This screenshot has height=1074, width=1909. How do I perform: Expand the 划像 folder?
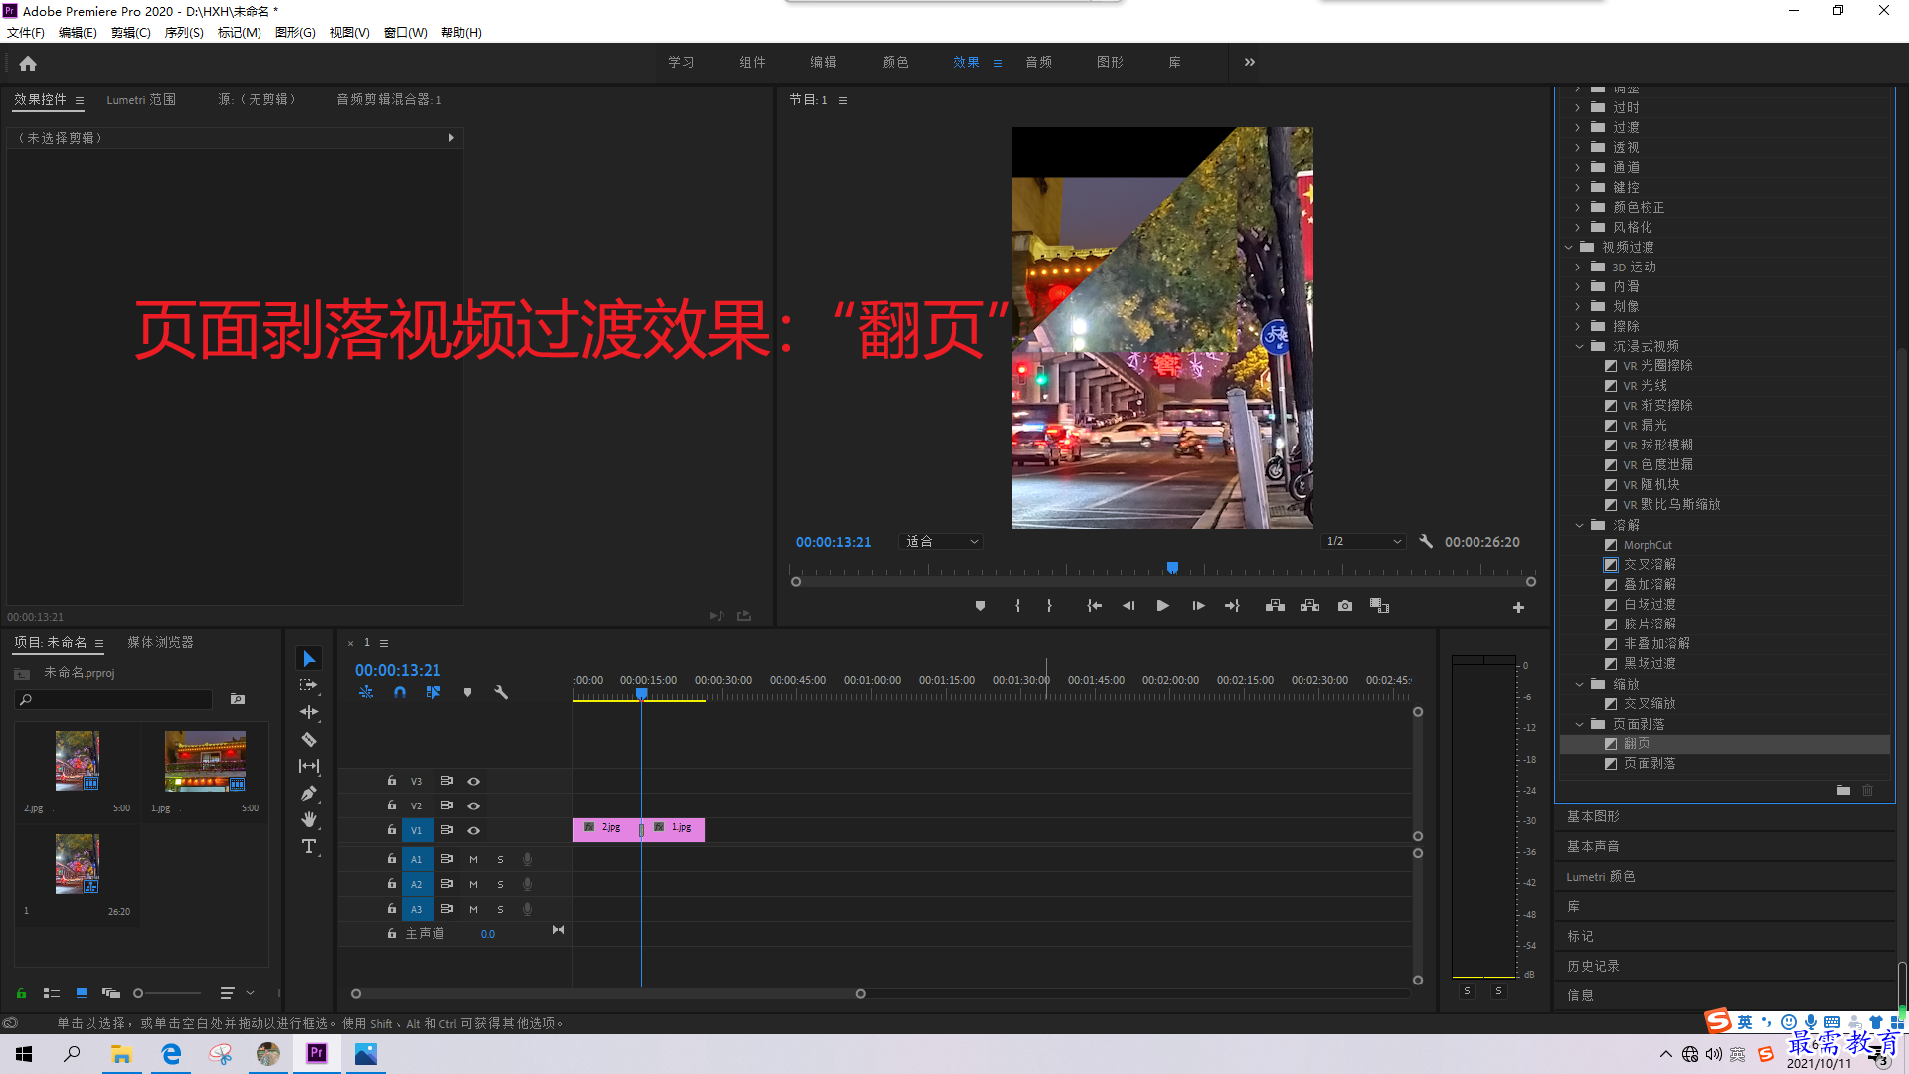[x=1578, y=306]
